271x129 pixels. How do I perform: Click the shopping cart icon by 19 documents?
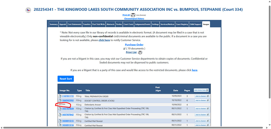click(x=124, y=49)
